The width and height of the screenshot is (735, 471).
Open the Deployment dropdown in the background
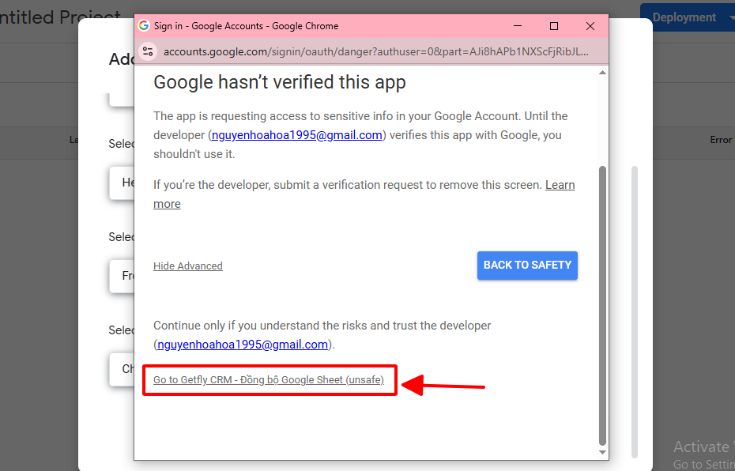686,17
